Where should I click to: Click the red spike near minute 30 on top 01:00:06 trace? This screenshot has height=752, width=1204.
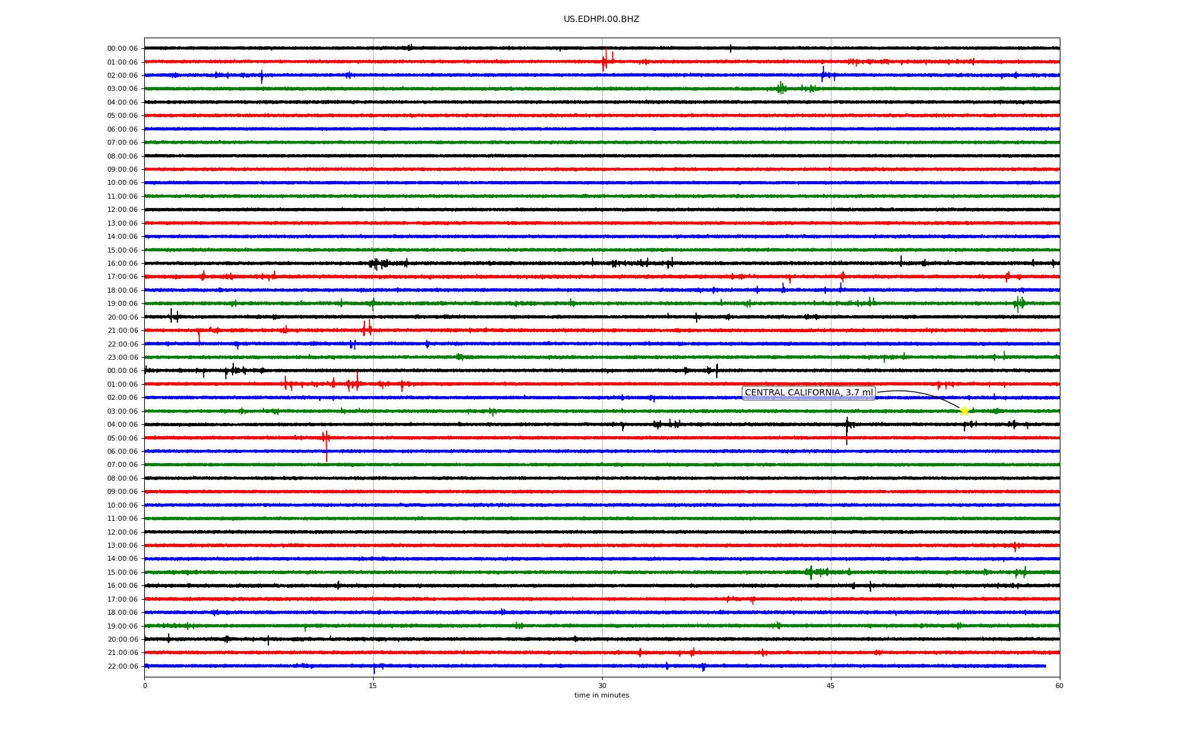[x=605, y=60]
